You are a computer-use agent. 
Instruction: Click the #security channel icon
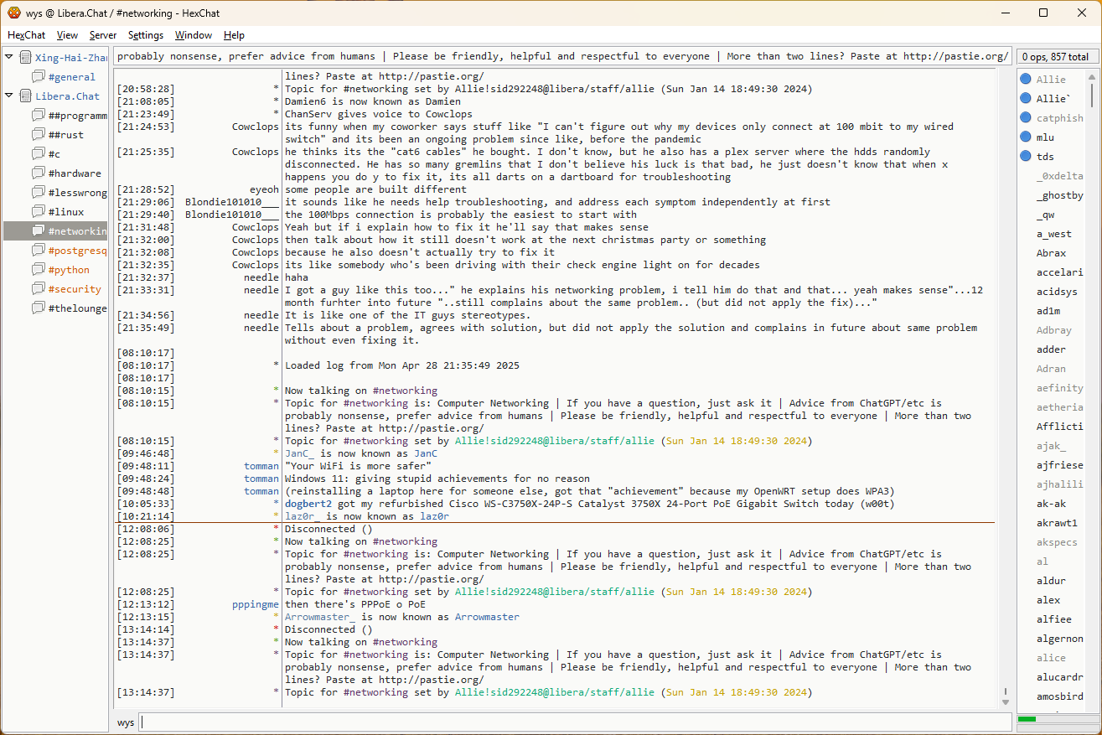pyautogui.click(x=39, y=289)
